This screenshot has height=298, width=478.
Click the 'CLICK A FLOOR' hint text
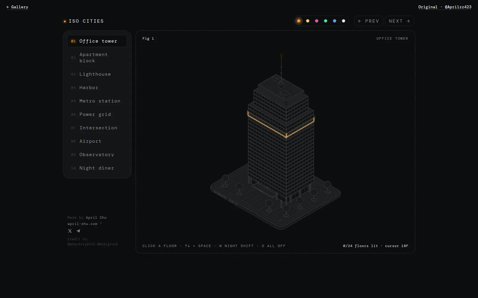click(160, 246)
